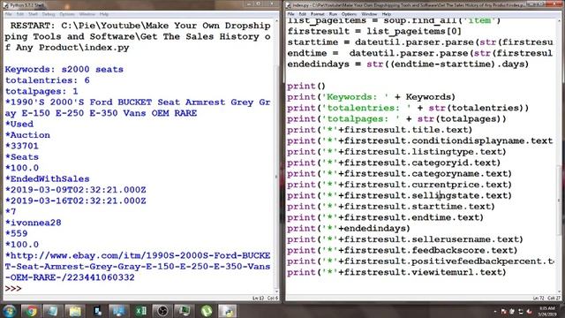Click the firstresult.sellerusername.text code line

[x=405, y=239]
